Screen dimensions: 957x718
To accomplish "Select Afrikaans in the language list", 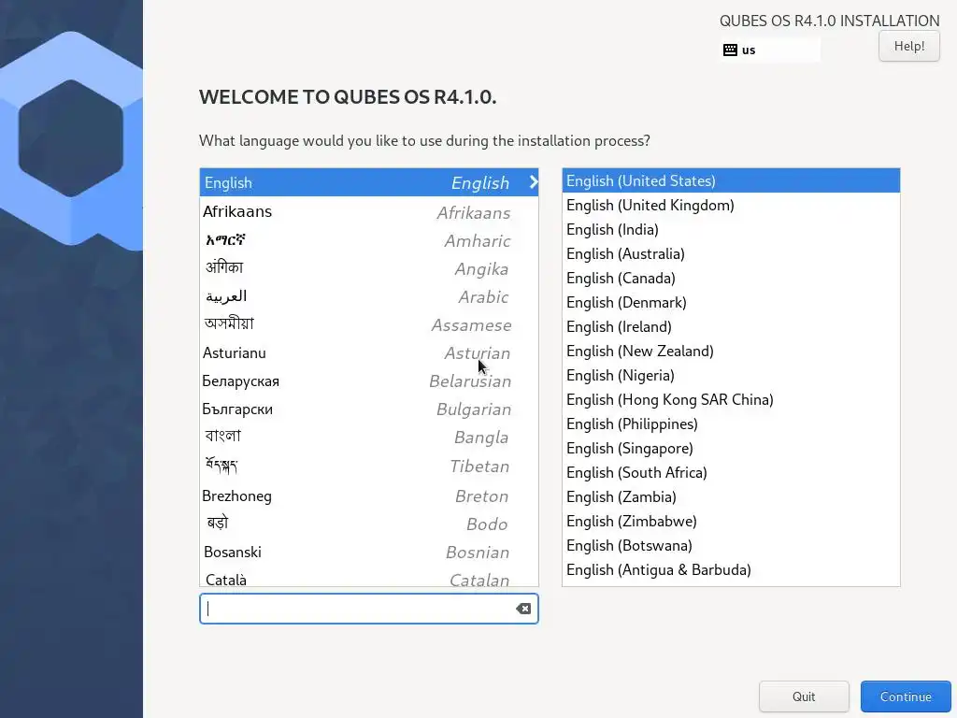I will [368, 212].
